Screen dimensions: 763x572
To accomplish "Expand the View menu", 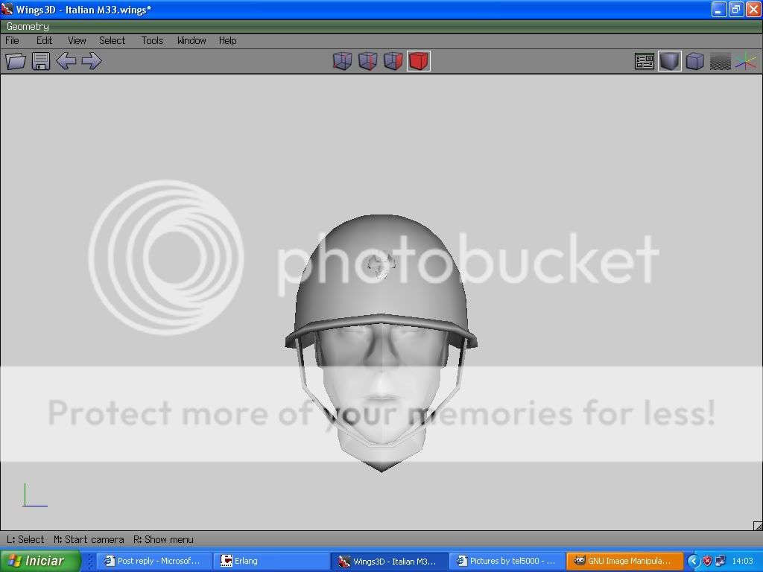I will pyautogui.click(x=77, y=40).
